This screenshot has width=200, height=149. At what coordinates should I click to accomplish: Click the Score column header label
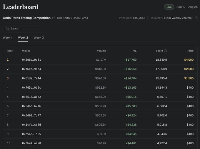pos(159,51)
